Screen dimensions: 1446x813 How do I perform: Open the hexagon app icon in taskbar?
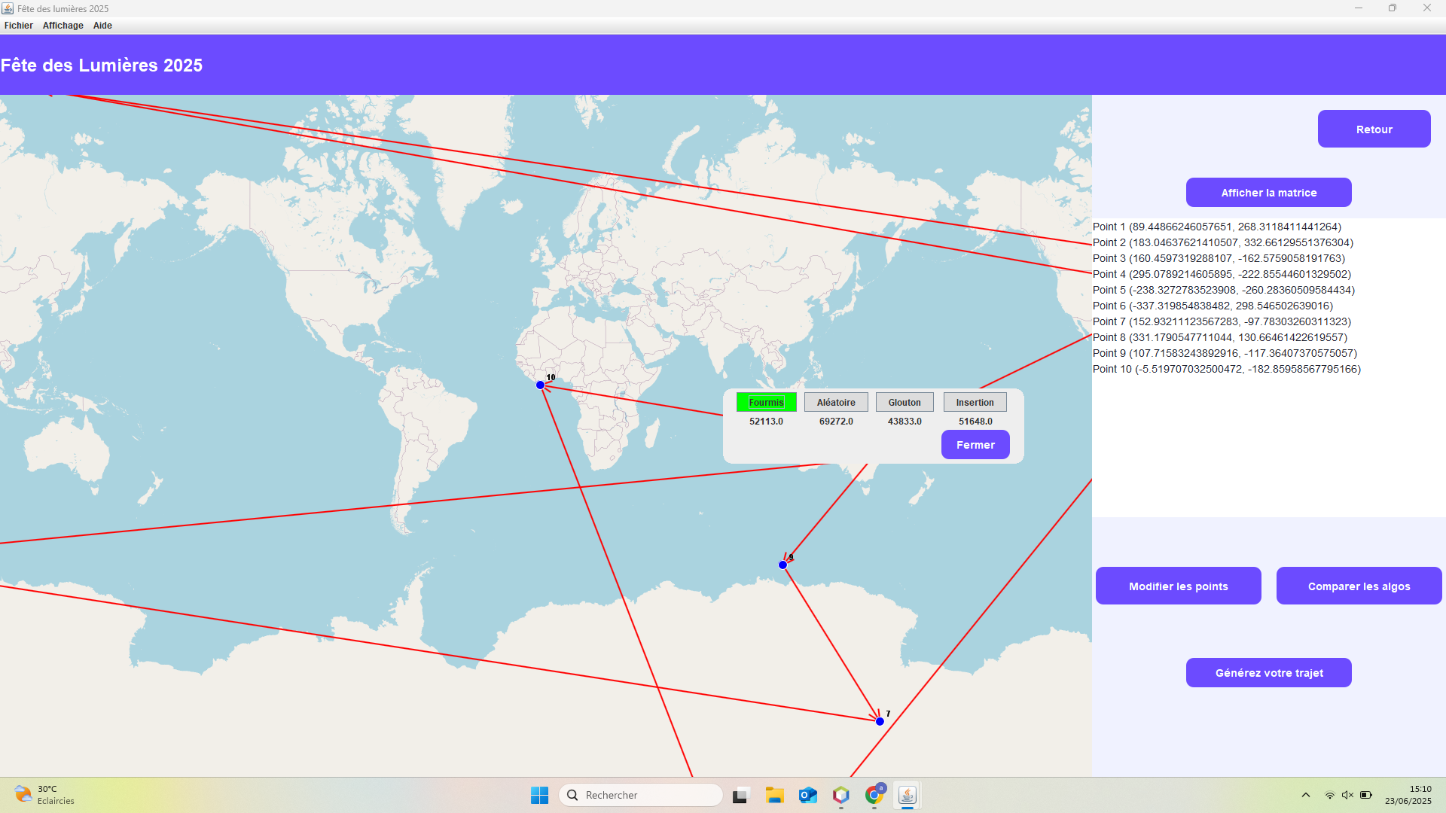840,795
